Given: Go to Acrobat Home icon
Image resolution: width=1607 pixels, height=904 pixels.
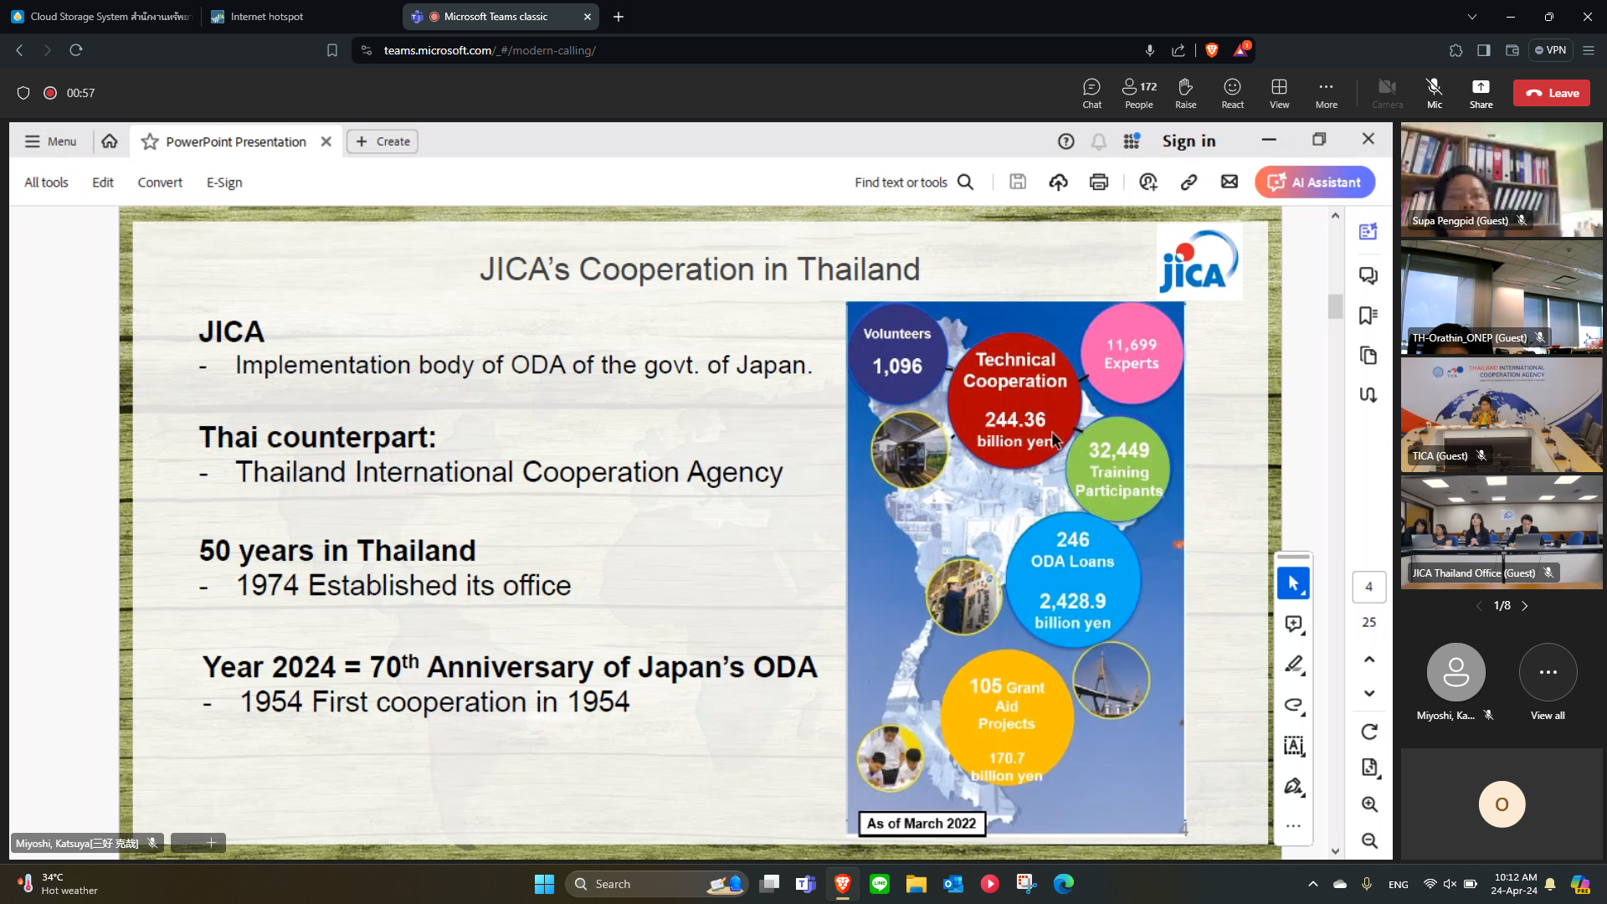Looking at the screenshot, I should point(110,141).
